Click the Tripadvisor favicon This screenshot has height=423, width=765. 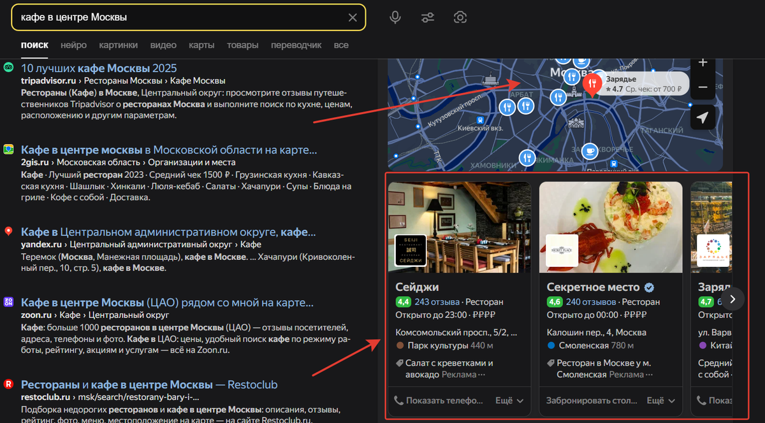(9, 67)
